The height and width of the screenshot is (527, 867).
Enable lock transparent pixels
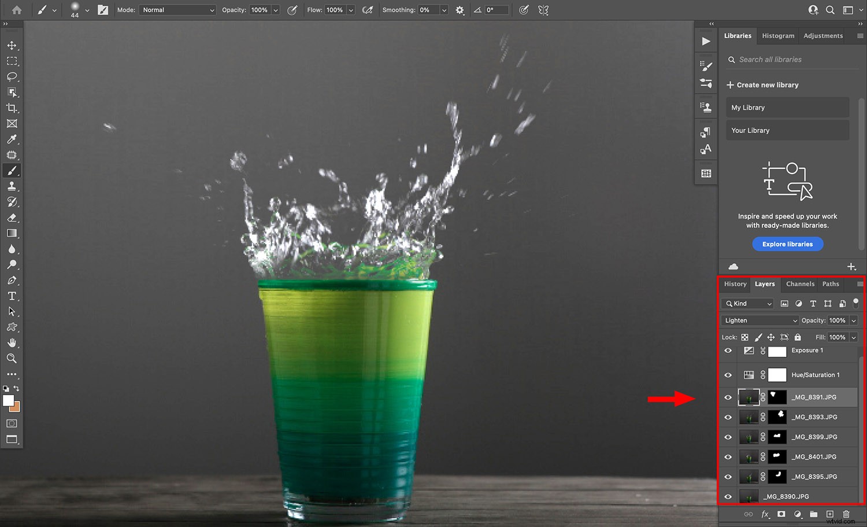click(x=745, y=337)
